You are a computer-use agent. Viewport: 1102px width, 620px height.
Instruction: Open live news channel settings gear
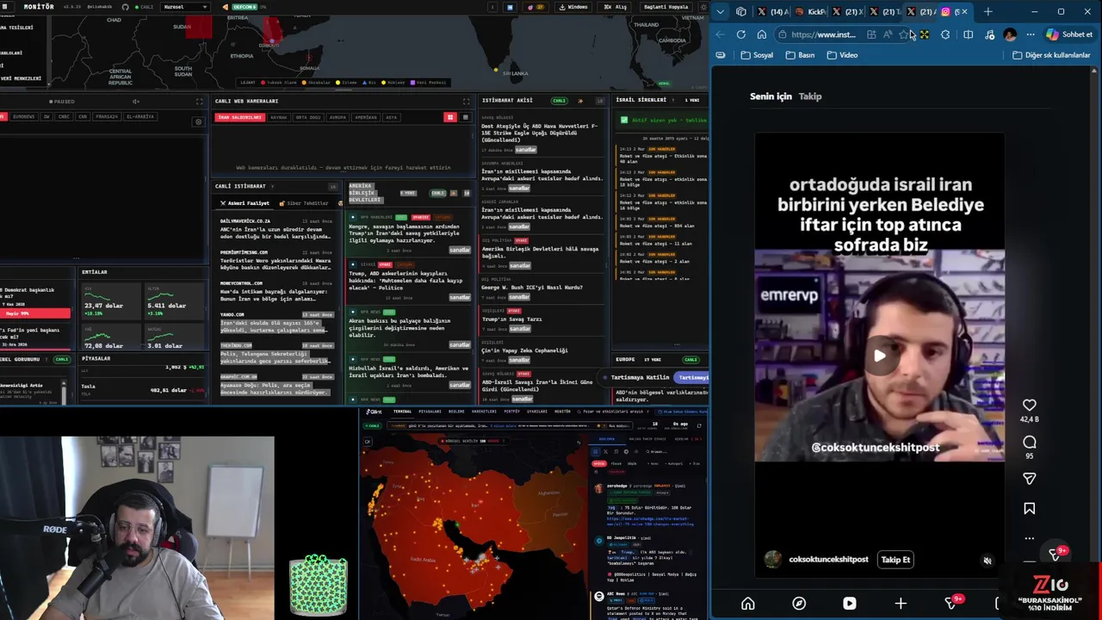pos(198,122)
